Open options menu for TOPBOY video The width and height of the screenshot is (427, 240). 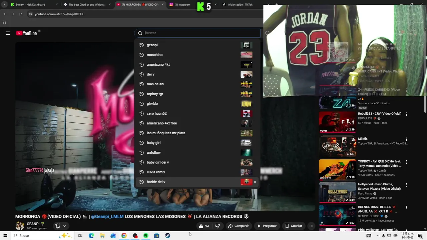[x=406, y=162]
